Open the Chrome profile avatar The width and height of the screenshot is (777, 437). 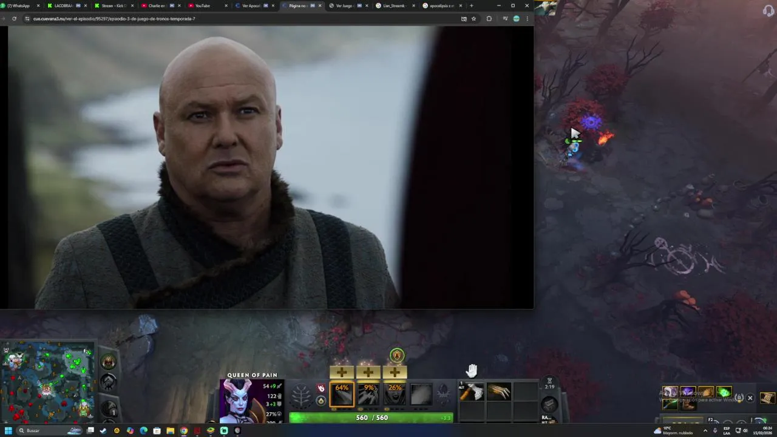point(516,19)
